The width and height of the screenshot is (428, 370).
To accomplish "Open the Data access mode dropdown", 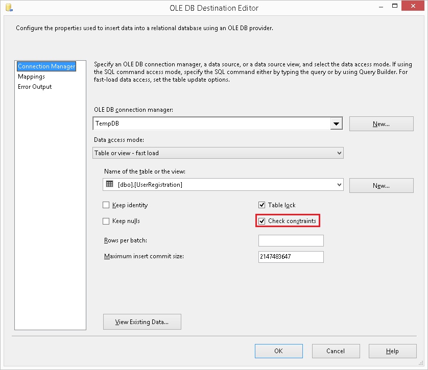I will click(x=339, y=153).
